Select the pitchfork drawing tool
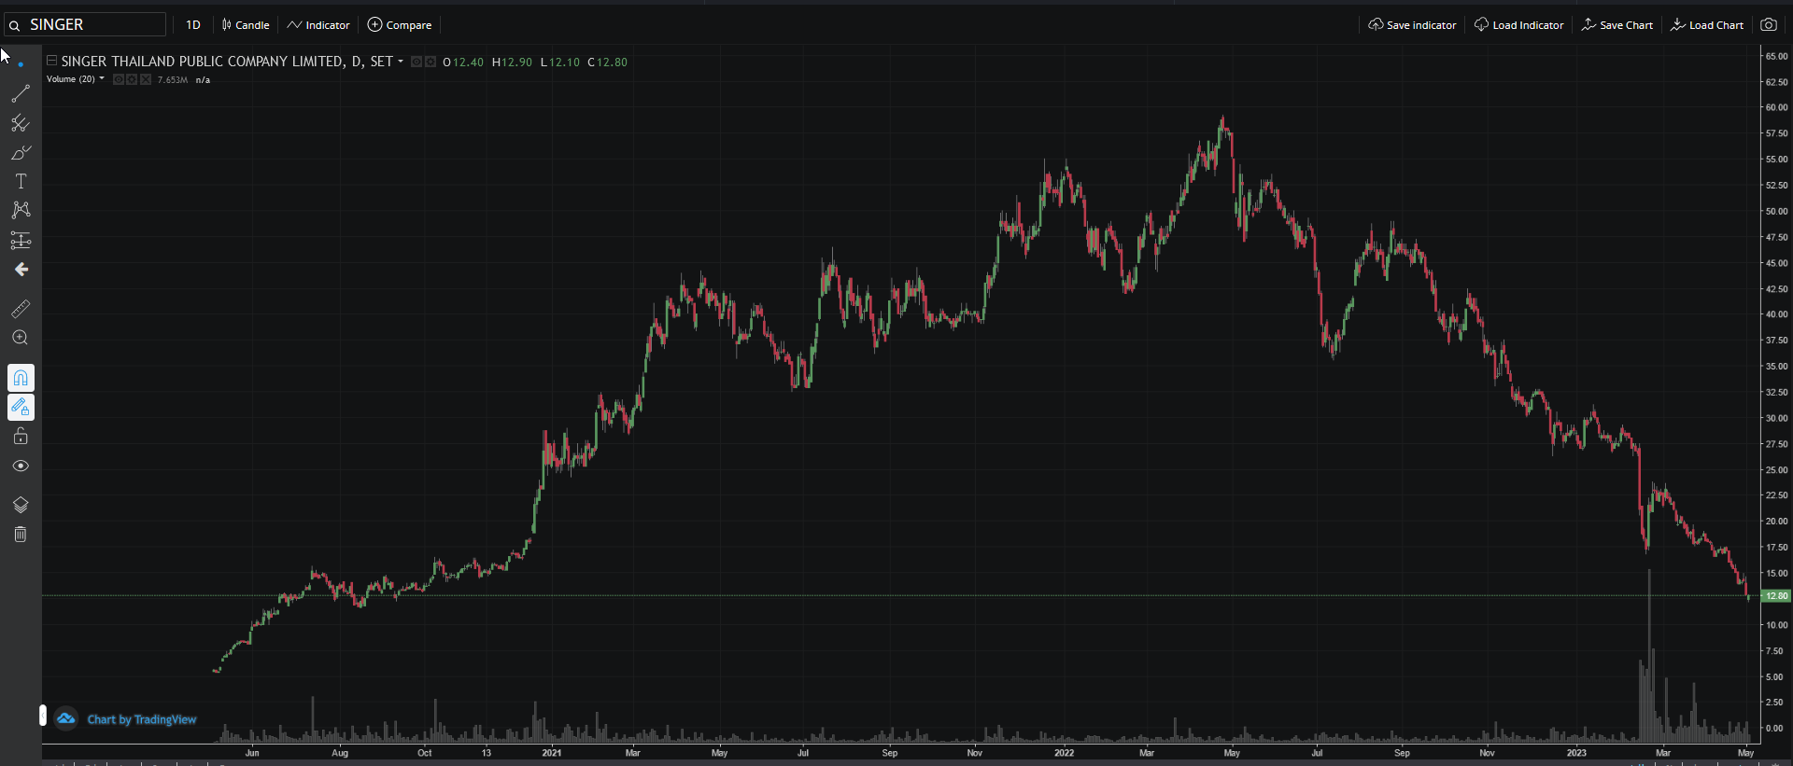Viewport: 1793px width, 766px height. (21, 123)
